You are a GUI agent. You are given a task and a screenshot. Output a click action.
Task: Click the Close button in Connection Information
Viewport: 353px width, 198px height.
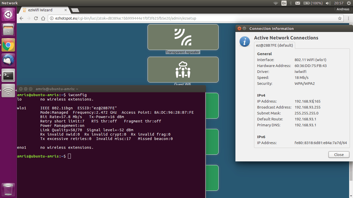pos(339,155)
